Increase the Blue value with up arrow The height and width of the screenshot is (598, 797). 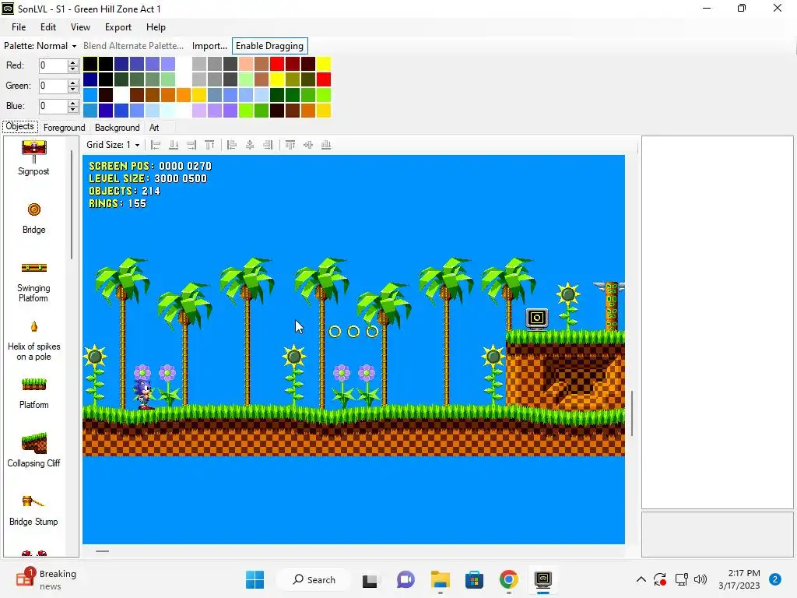coord(72,104)
